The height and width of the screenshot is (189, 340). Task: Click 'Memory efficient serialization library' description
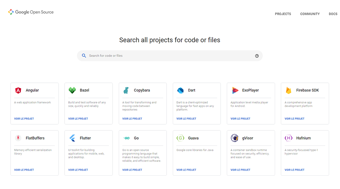tap(33, 152)
